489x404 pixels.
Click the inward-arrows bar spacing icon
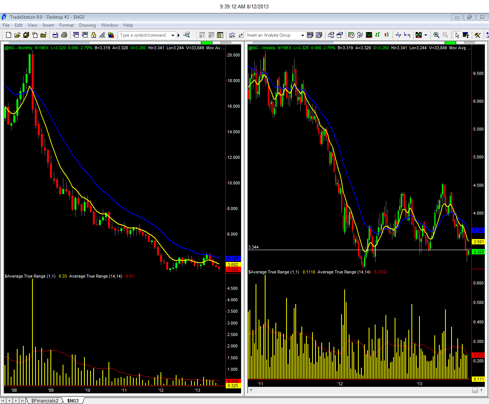pos(398,35)
